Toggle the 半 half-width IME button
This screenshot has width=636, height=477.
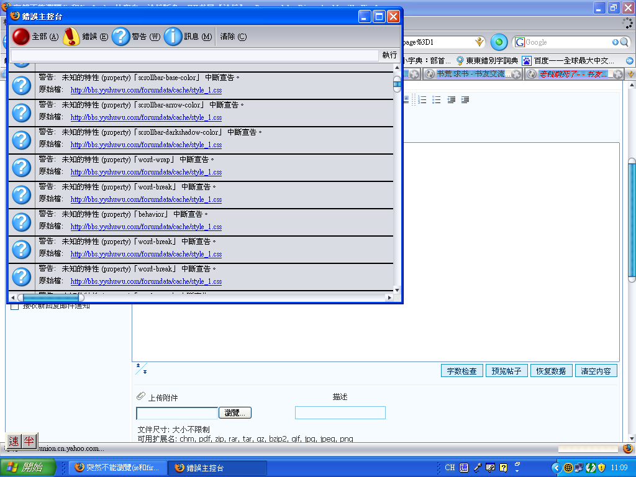(29, 442)
